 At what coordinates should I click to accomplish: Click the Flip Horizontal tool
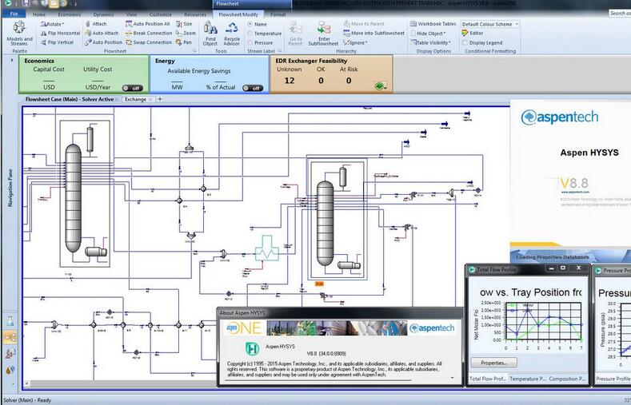[x=60, y=33]
